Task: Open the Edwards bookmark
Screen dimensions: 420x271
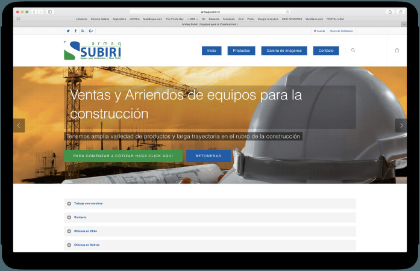Action: point(214,19)
